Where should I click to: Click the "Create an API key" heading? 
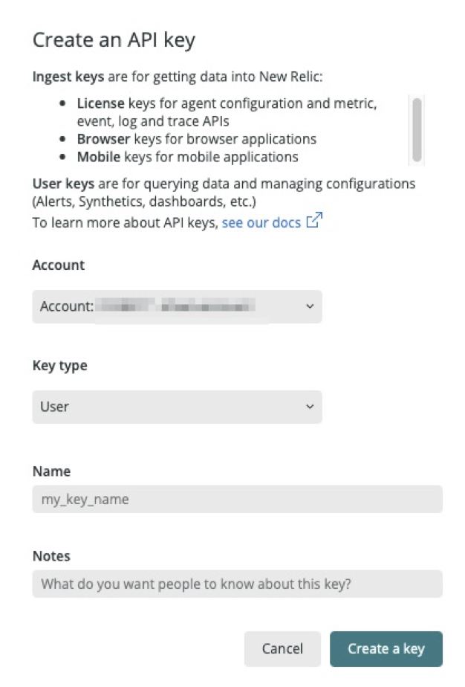tap(114, 39)
